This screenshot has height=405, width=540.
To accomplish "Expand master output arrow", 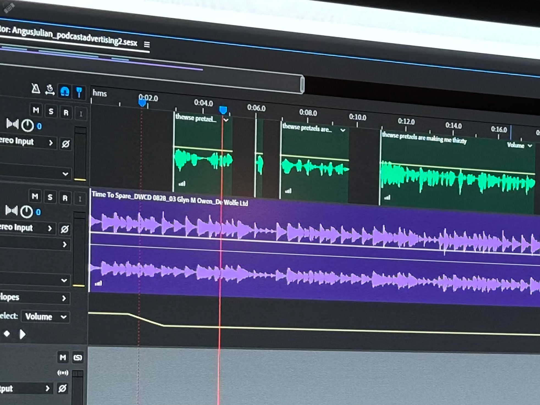I will [x=48, y=388].
